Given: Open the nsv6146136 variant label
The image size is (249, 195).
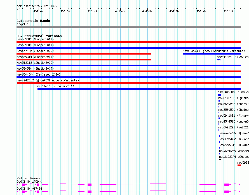Looking at the screenshot, I should [234, 98].
